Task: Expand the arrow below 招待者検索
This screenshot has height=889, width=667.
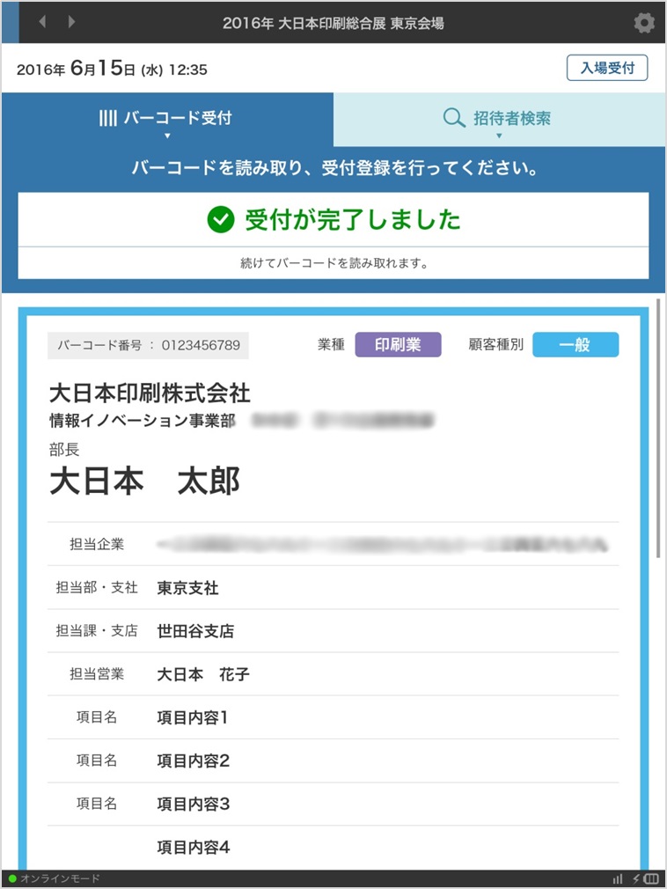Action: [x=499, y=136]
